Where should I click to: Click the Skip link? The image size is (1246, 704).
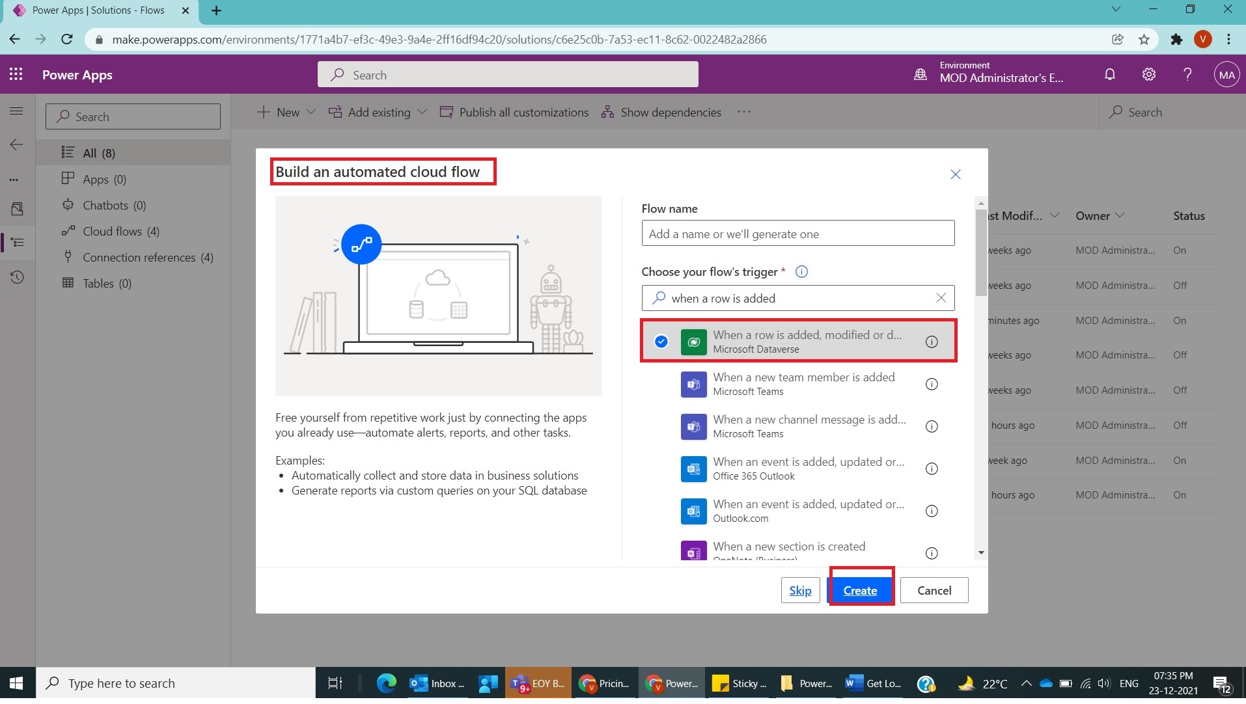tap(799, 590)
